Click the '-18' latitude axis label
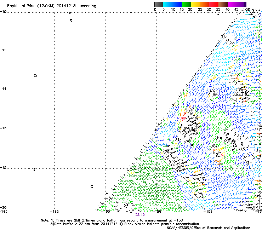The image size is (262, 230). 3,167
